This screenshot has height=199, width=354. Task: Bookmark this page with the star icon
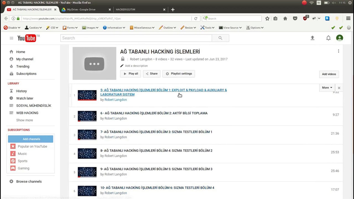(x=267, y=19)
